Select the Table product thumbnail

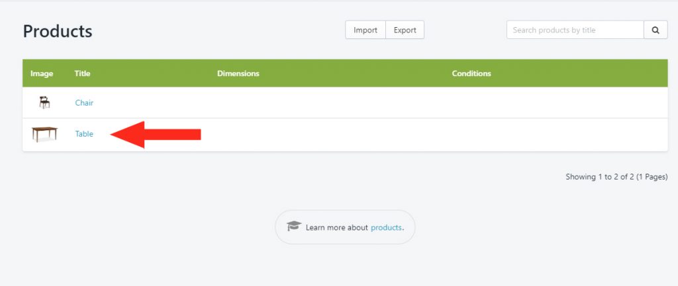[44, 134]
